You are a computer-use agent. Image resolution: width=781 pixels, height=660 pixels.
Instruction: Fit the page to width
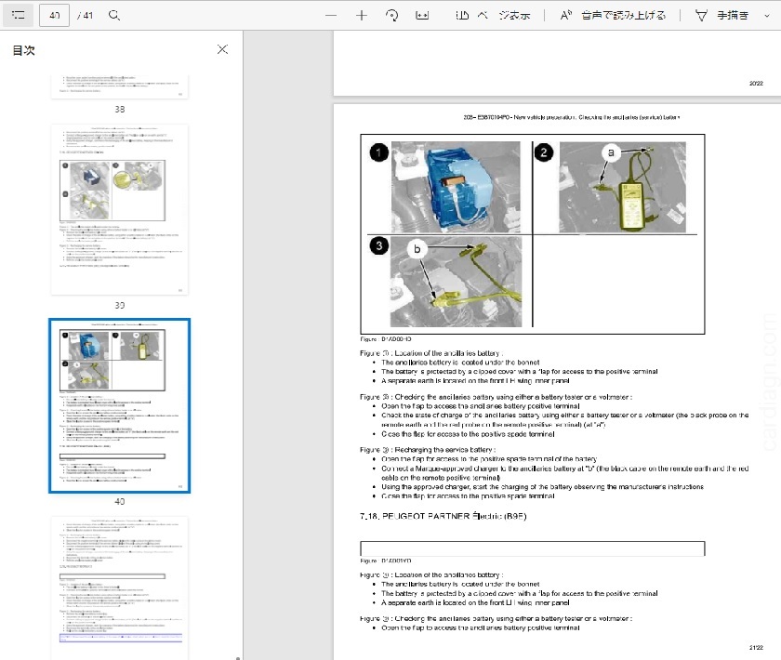click(x=422, y=16)
